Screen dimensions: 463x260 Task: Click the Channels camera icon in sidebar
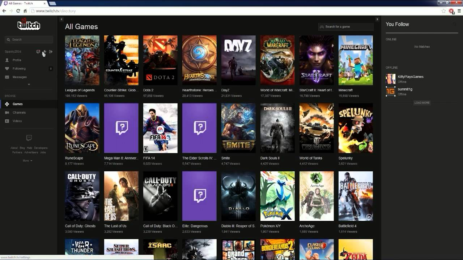coord(7,112)
